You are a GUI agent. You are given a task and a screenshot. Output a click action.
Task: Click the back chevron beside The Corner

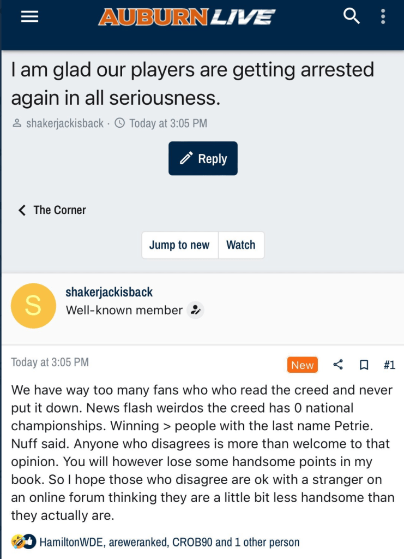[x=22, y=210]
